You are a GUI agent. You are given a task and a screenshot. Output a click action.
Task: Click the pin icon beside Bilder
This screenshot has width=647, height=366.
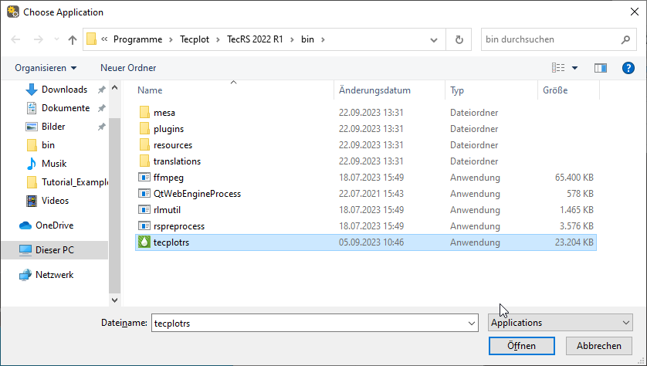pos(101,127)
